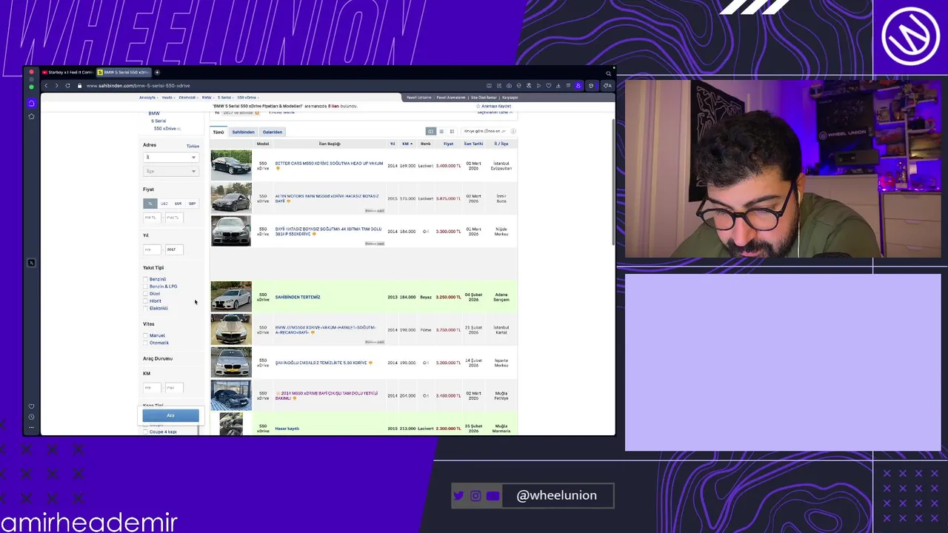Tick the Manuel gearbox checkbox
Image resolution: width=948 pixels, height=533 pixels.
[146, 336]
